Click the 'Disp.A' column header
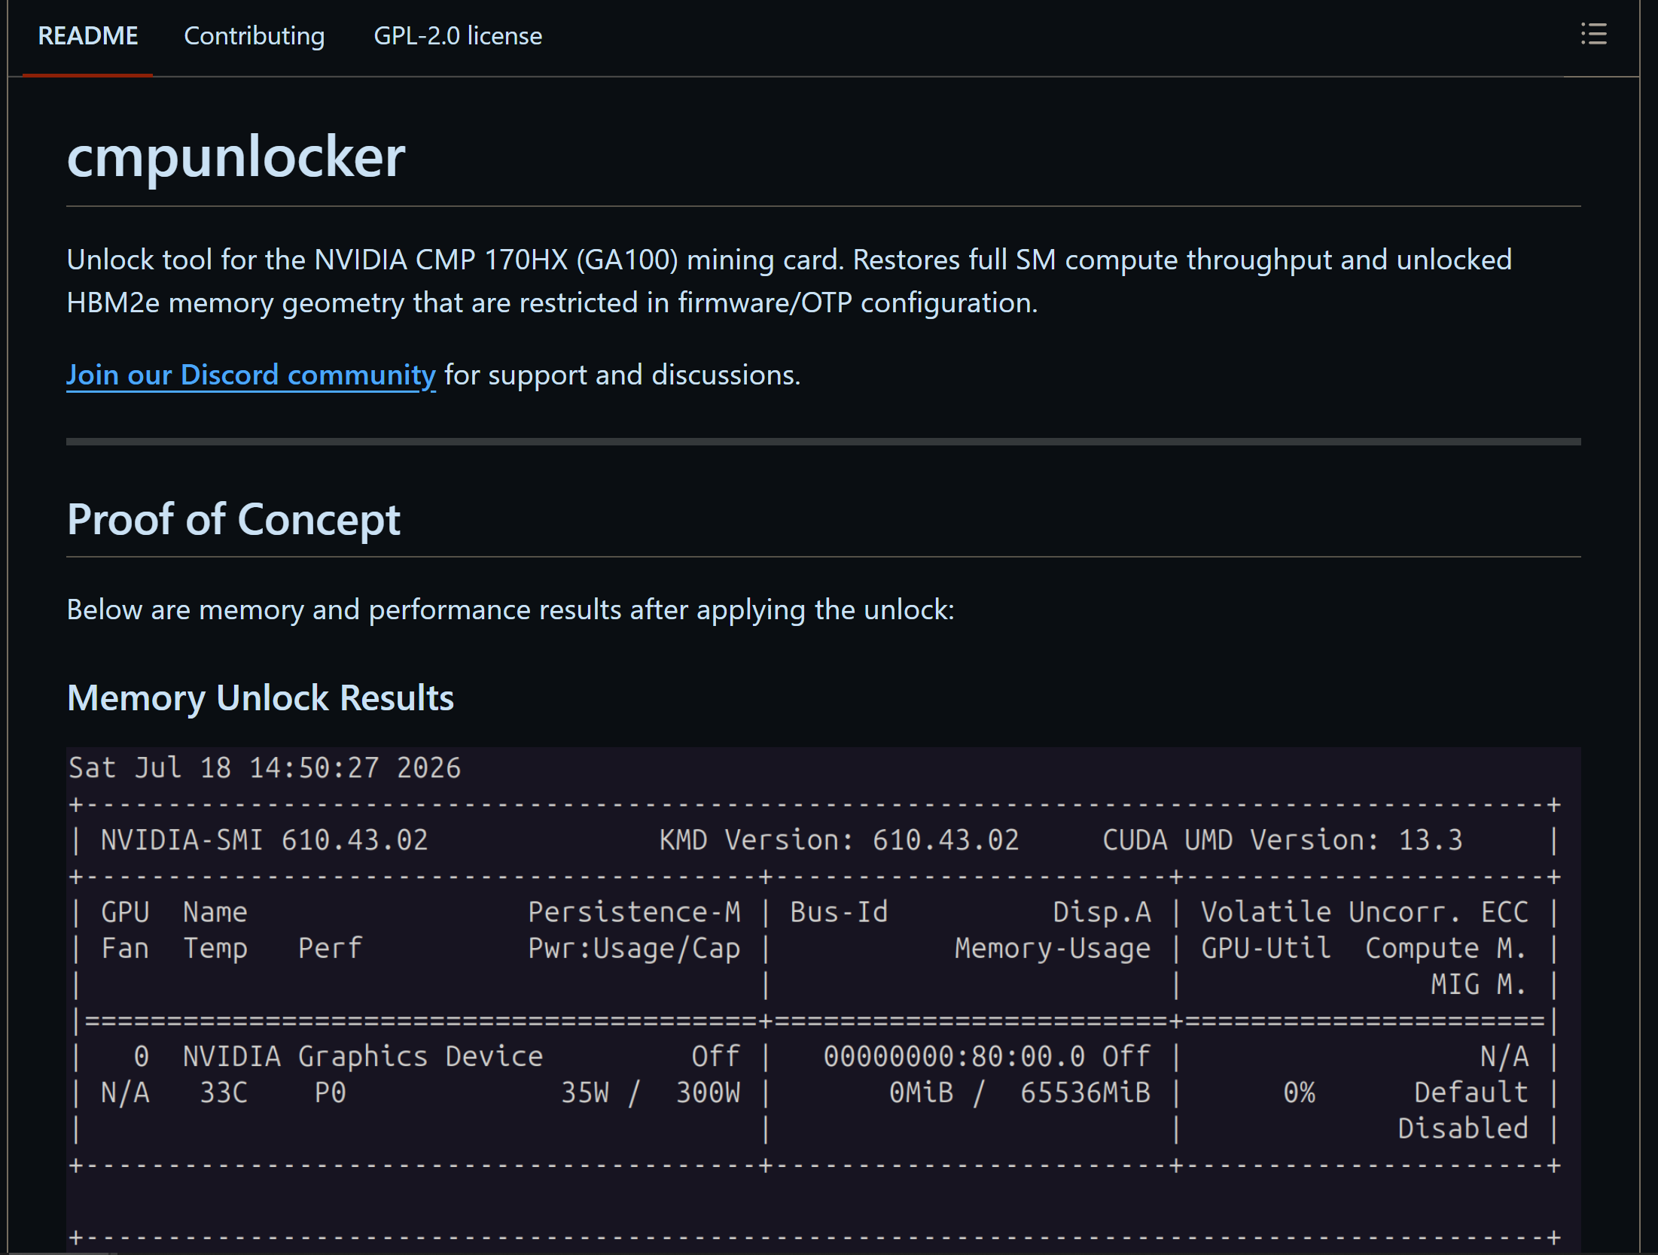Viewport: 1658px width, 1255px height. (x=1102, y=912)
